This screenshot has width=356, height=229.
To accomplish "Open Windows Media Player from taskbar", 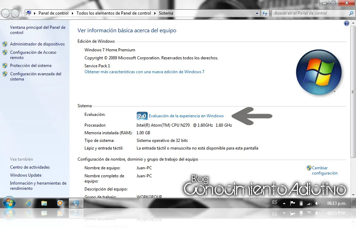I will 60,203.
